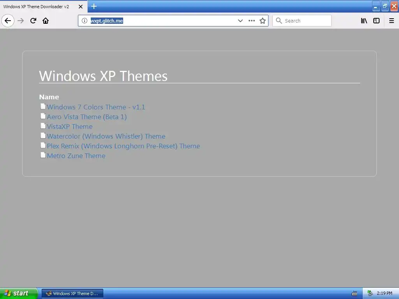Open a new tab with plus button
This screenshot has height=299, width=399.
(x=94, y=6)
